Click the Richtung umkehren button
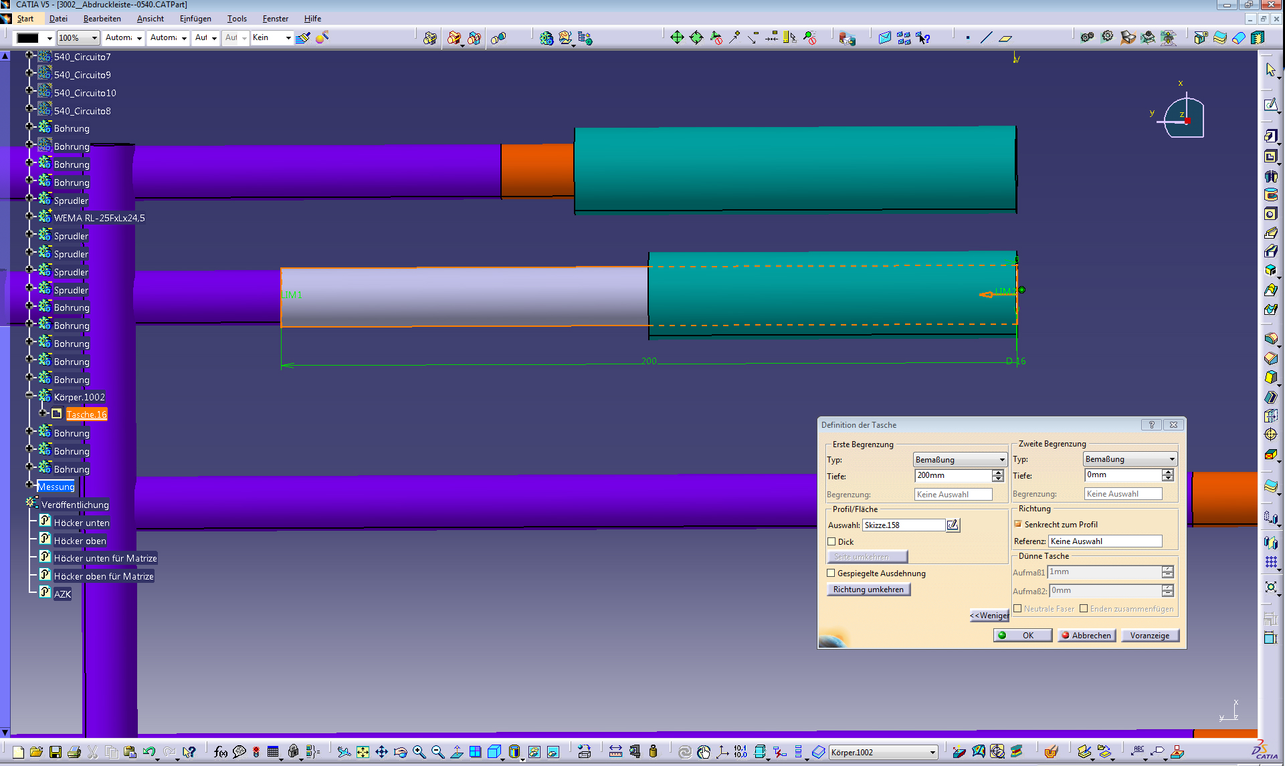This screenshot has width=1285, height=766. (868, 590)
